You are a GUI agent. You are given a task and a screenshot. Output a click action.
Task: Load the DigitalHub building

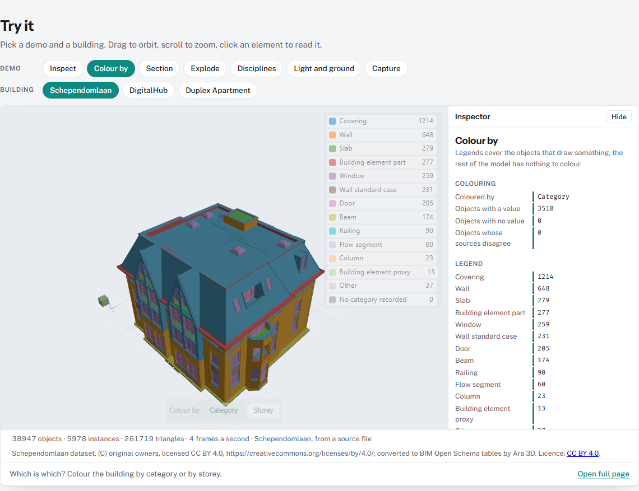(x=149, y=90)
